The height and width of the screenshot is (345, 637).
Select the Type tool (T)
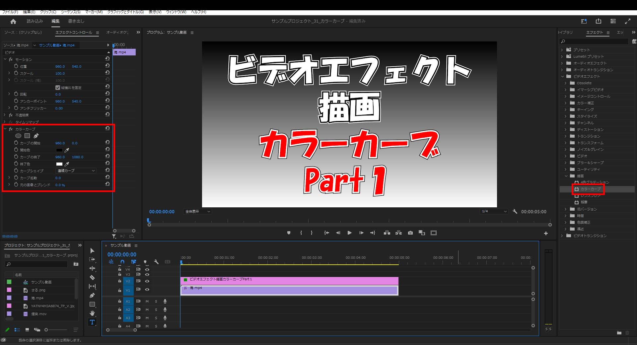coord(92,322)
